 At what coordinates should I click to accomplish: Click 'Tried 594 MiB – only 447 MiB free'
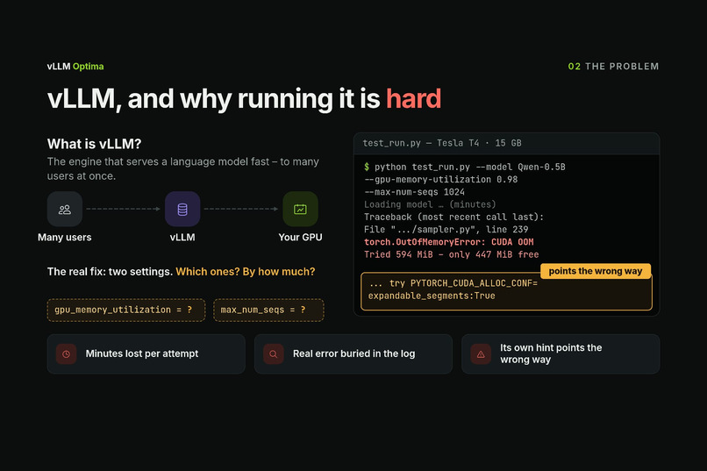tap(452, 254)
